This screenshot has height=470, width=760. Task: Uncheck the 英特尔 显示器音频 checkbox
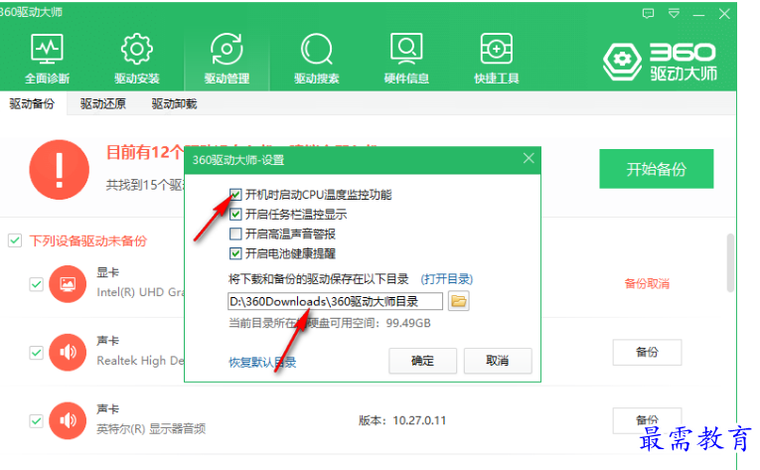tap(37, 420)
